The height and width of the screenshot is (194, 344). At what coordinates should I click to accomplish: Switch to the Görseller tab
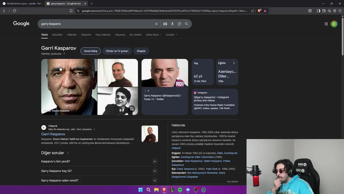click(x=57, y=35)
